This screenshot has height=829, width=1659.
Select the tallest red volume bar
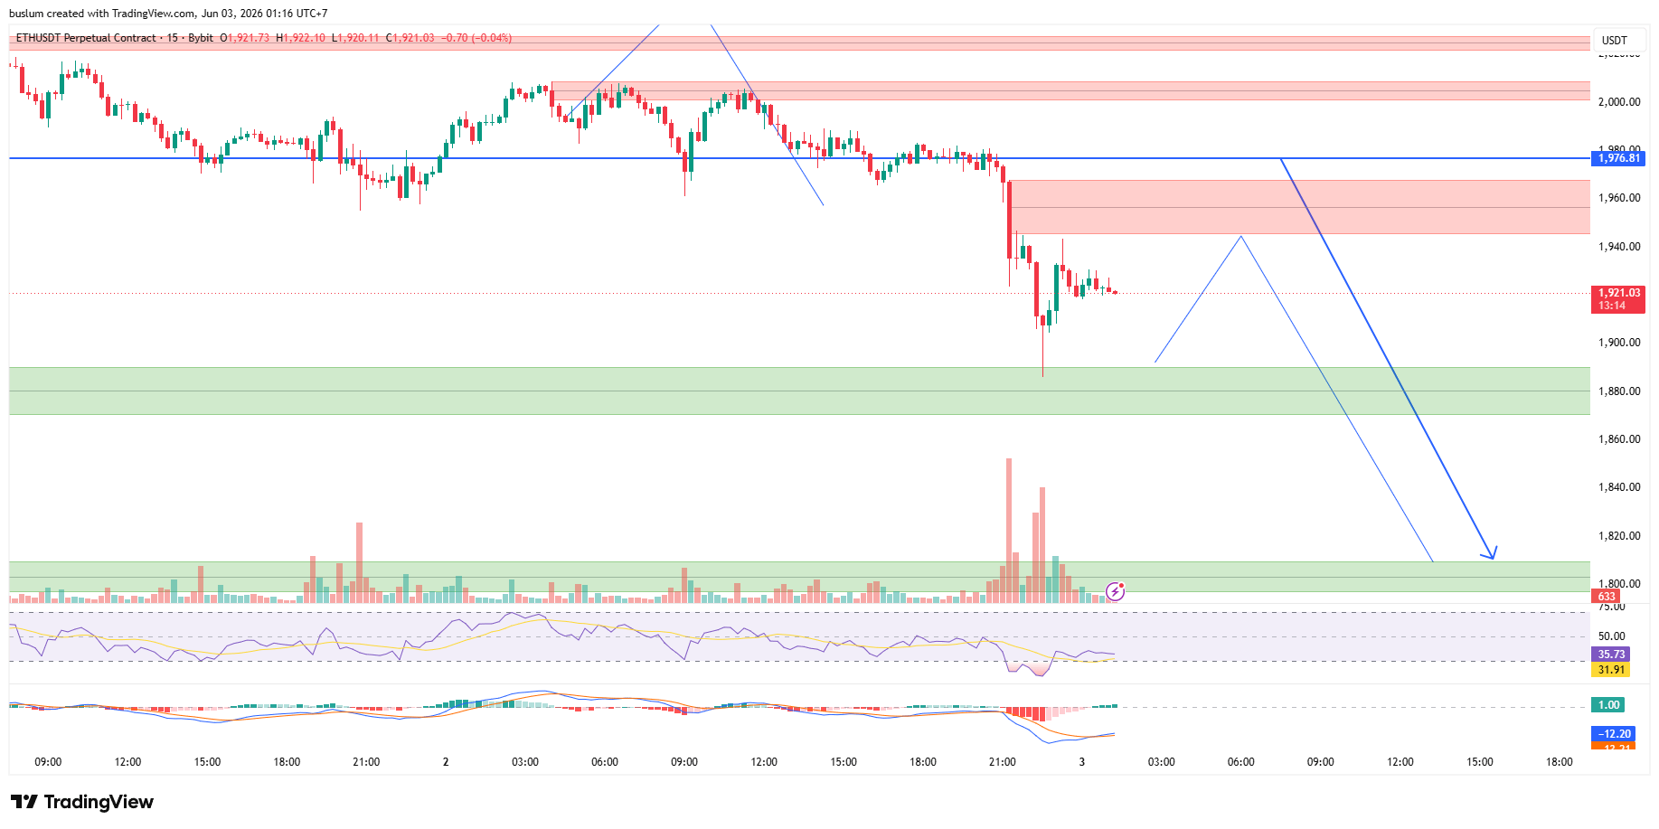click(1009, 531)
